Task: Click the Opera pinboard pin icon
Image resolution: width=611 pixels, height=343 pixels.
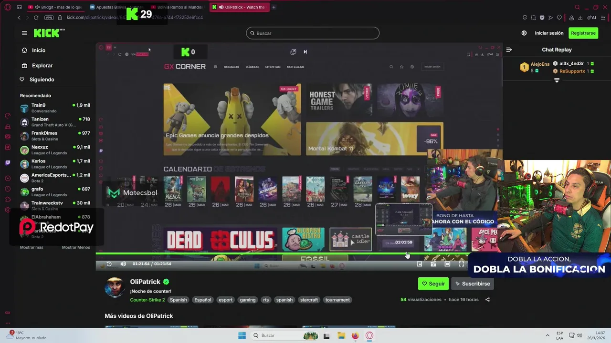Action: [x=525, y=18]
